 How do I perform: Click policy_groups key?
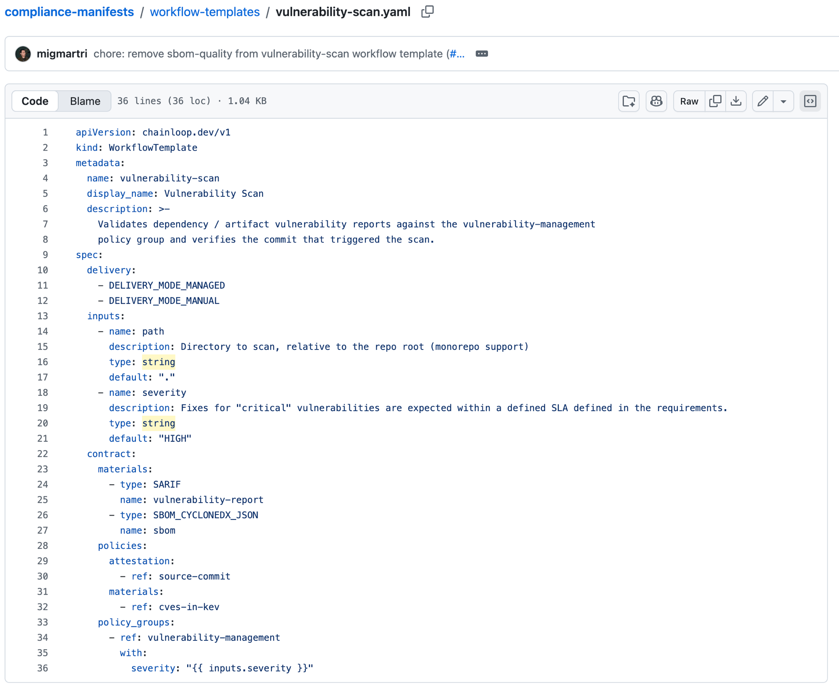(134, 623)
